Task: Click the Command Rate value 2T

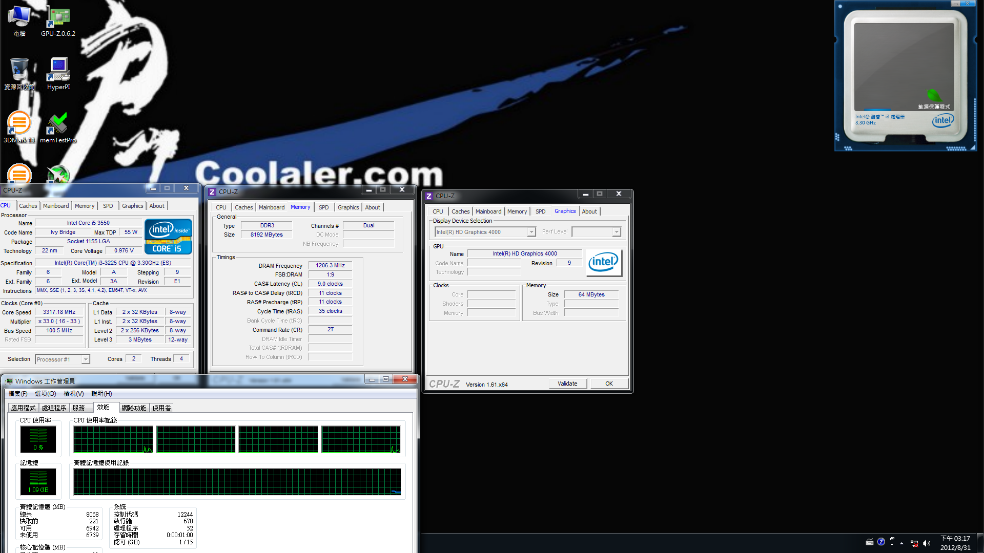Action: click(330, 330)
